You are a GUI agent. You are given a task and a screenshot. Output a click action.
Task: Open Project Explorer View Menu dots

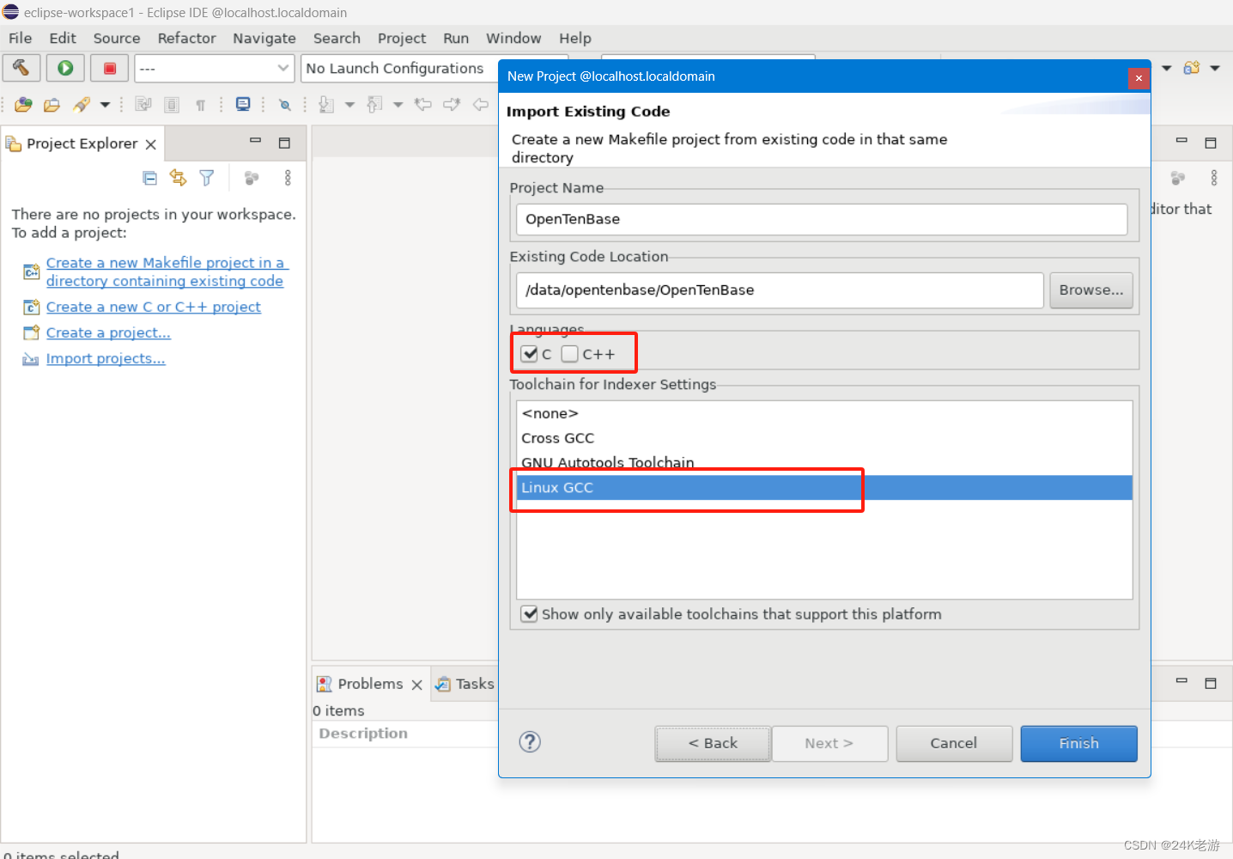(288, 178)
